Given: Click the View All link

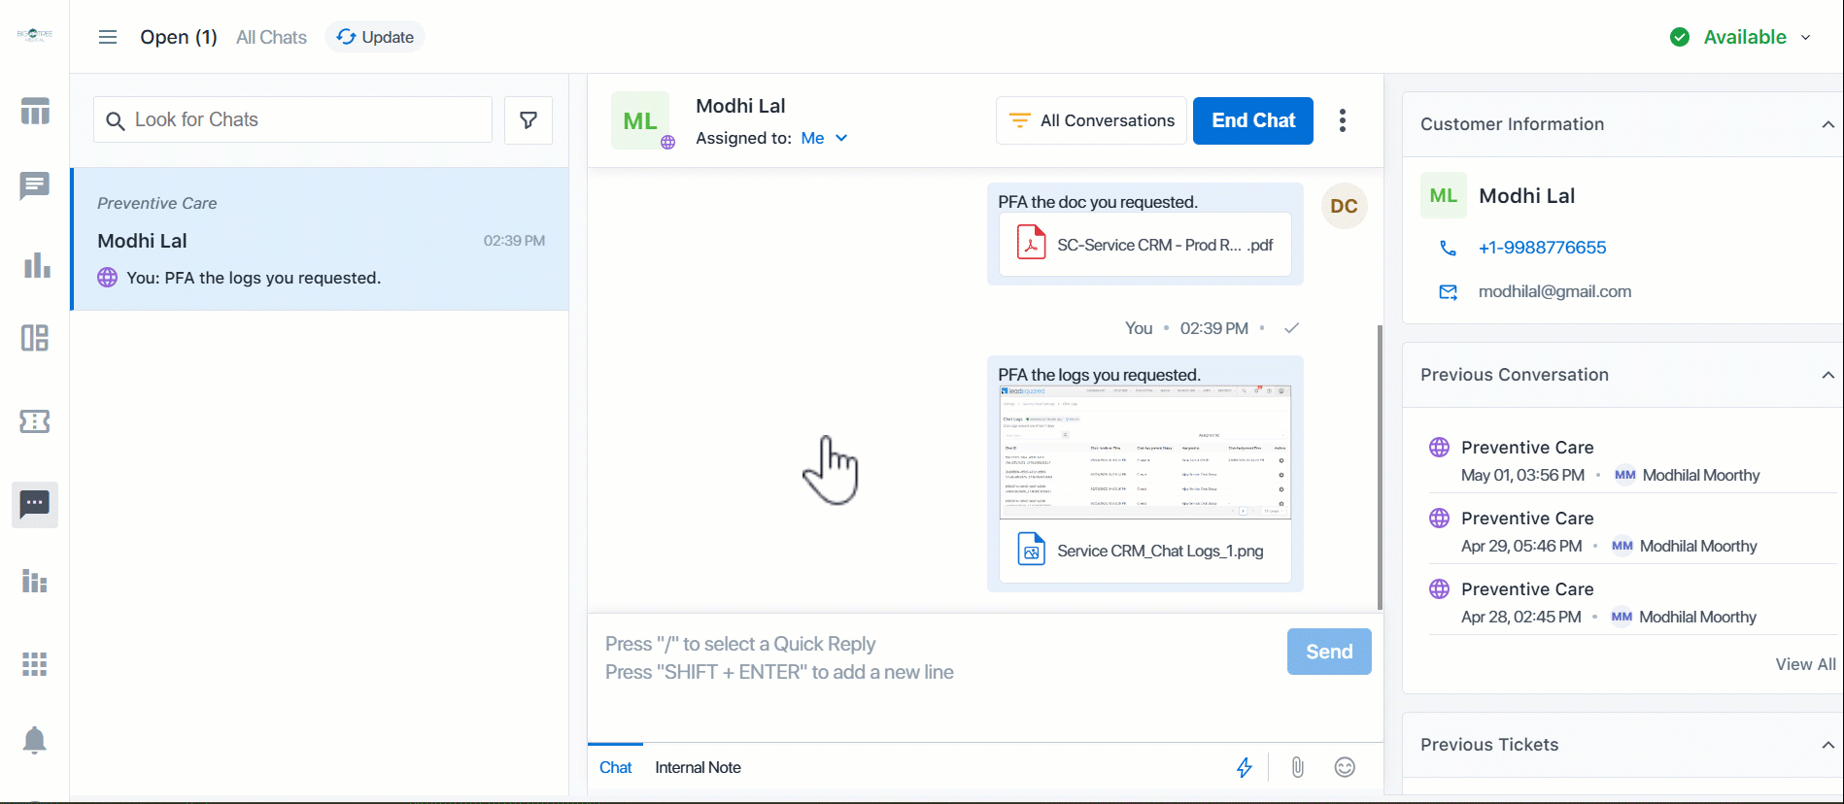Looking at the screenshot, I should point(1805,664).
